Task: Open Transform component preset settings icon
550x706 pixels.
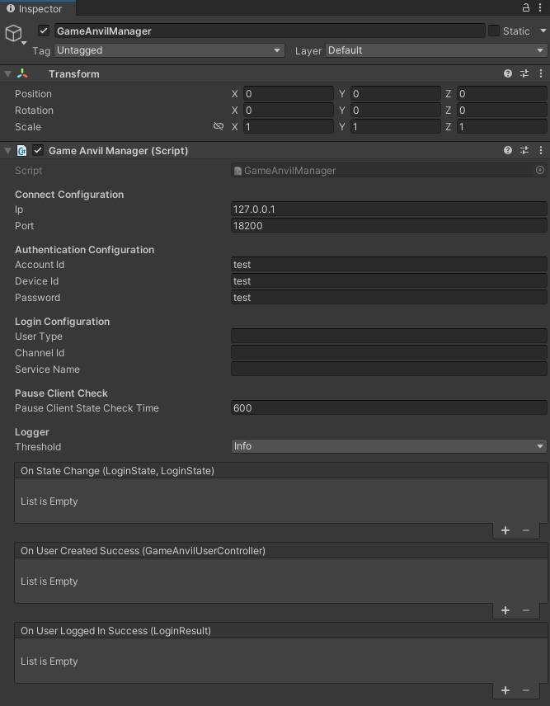Action: (x=524, y=73)
